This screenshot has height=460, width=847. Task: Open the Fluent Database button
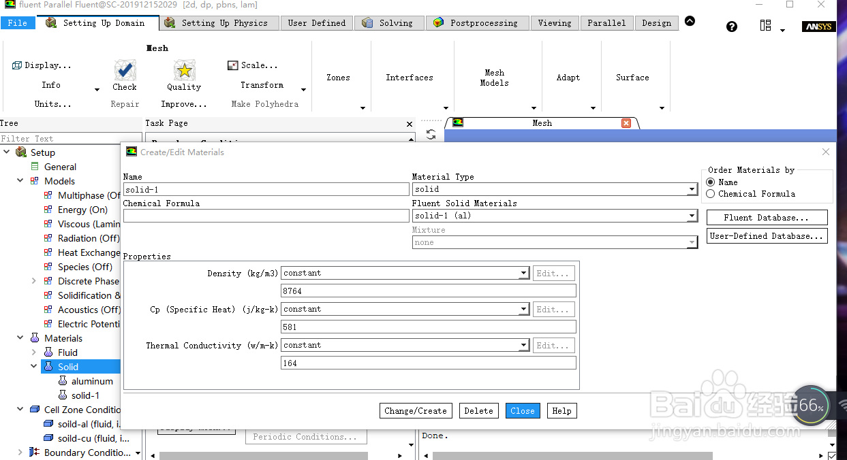point(767,218)
